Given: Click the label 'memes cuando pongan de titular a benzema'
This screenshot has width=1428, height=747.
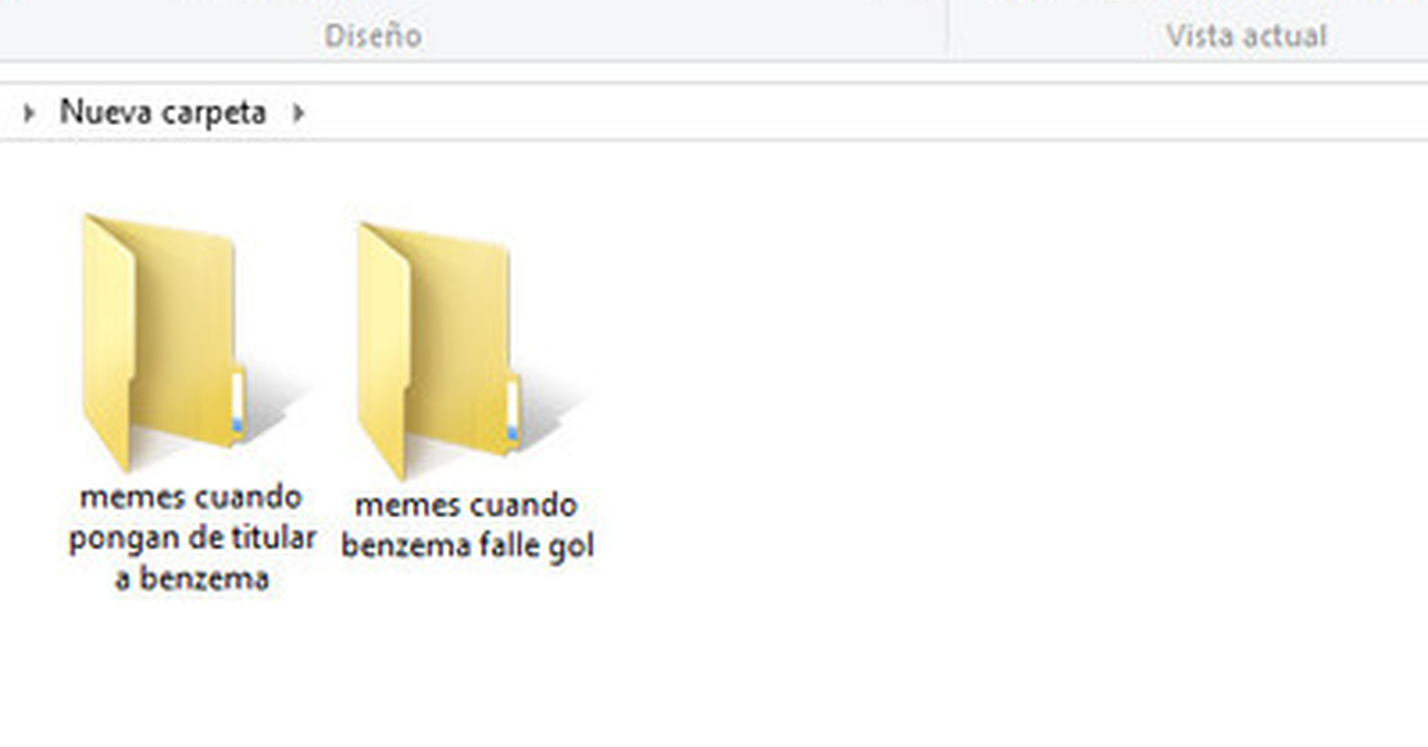Looking at the screenshot, I should pyautogui.click(x=192, y=537).
